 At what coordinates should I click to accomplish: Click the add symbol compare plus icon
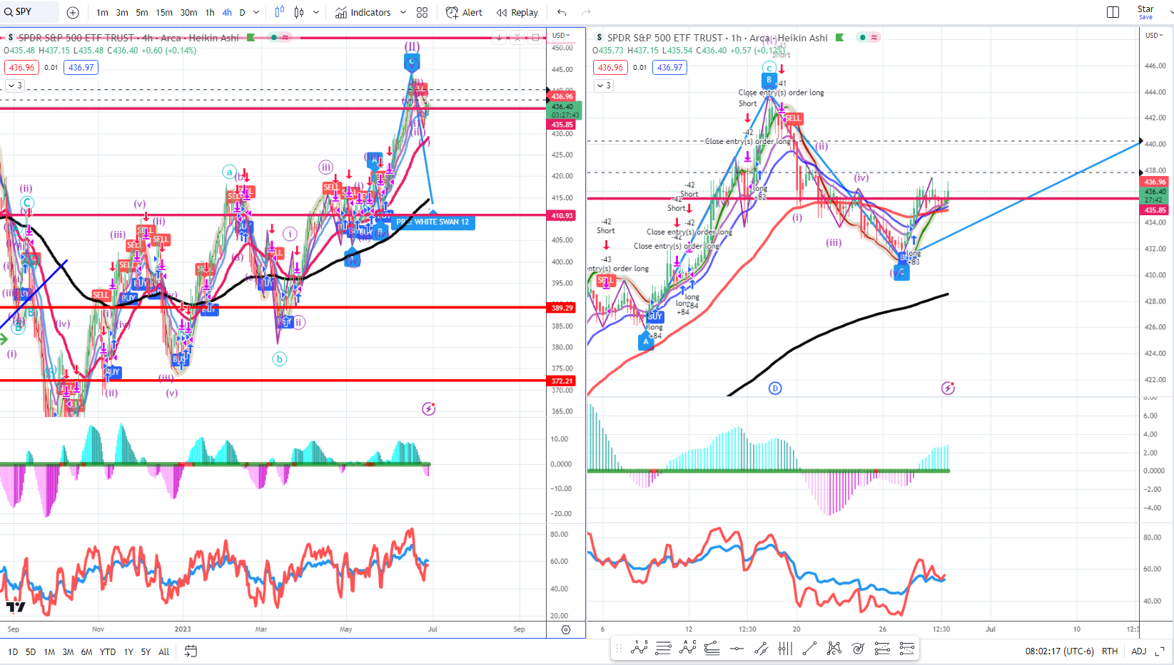tap(73, 13)
